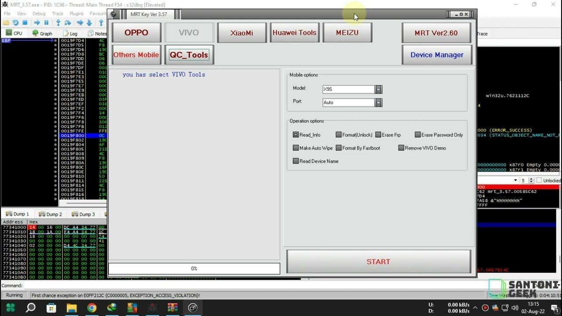Open Device Manager button
This screenshot has width=562, height=316.
tap(437, 55)
